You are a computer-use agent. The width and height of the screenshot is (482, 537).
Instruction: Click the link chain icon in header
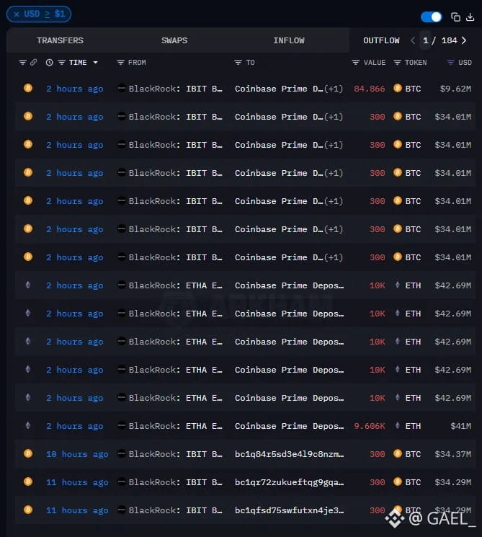(x=33, y=62)
